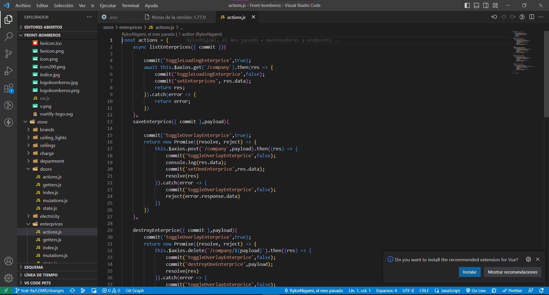Close the Vue extension notification
Image resolution: width=549 pixels, height=295 pixels.
[x=538, y=259]
